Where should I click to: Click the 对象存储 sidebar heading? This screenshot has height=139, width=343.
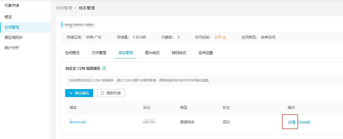pos(12,5)
